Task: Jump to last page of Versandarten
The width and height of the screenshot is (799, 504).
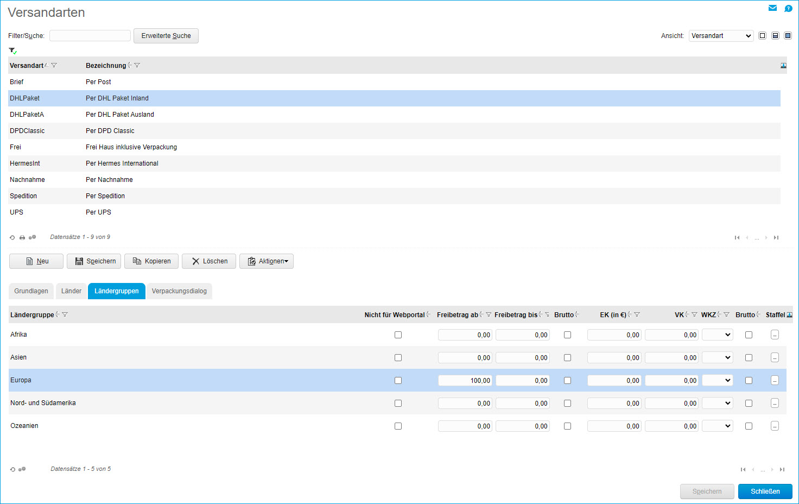Action: (776, 237)
